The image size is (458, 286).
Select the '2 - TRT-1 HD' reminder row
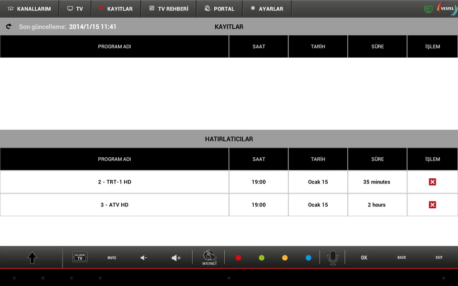229,182
